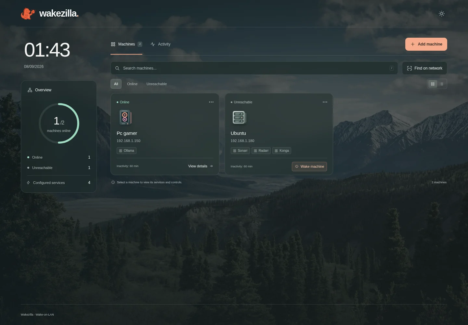Click Online row in Overview panel
The height and width of the screenshot is (325, 468).
[x=59, y=157]
